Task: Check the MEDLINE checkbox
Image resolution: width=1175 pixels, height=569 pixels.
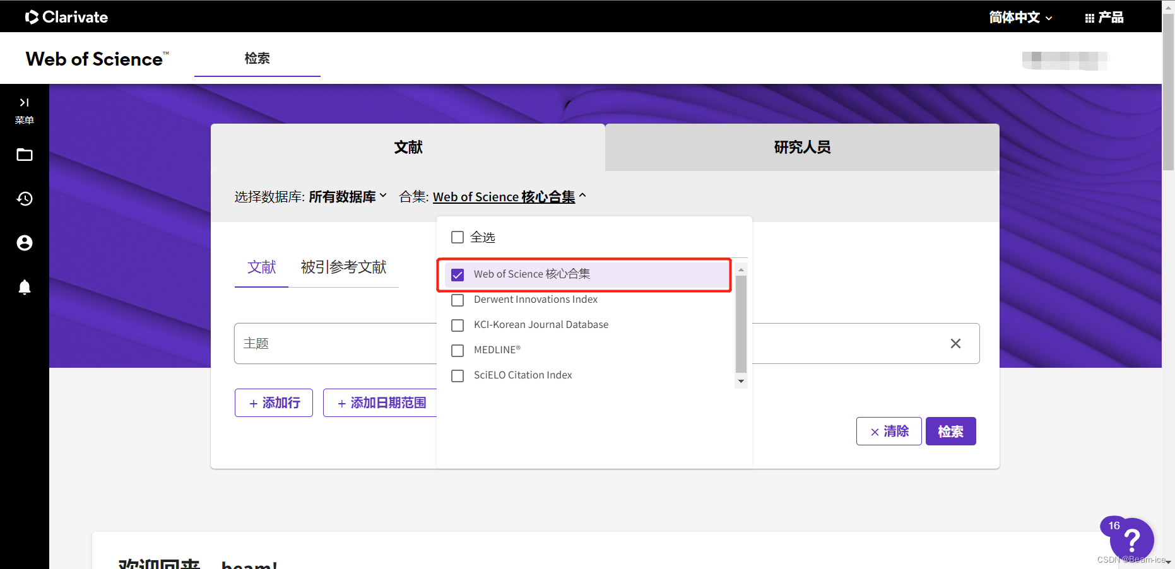Action: click(x=458, y=350)
